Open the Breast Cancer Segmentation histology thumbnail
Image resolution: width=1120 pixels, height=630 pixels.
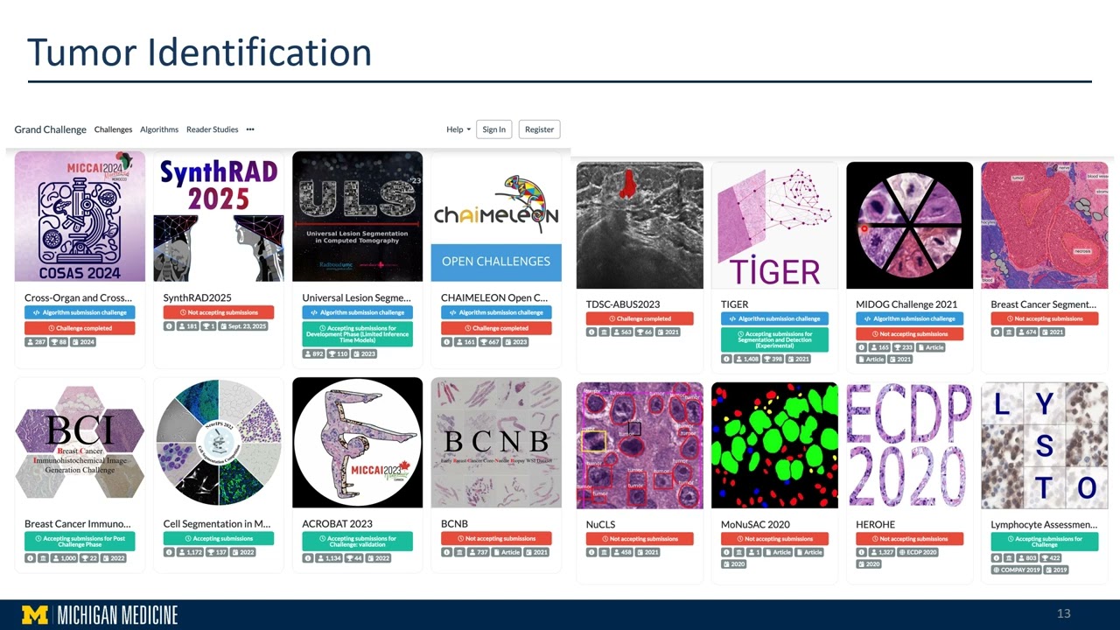[x=1044, y=225]
